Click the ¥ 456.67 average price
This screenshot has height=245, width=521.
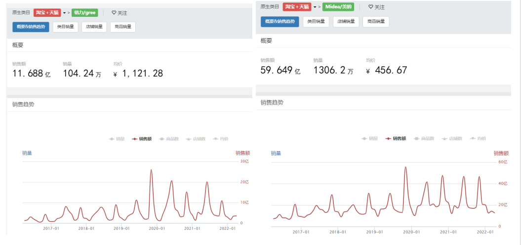click(387, 71)
